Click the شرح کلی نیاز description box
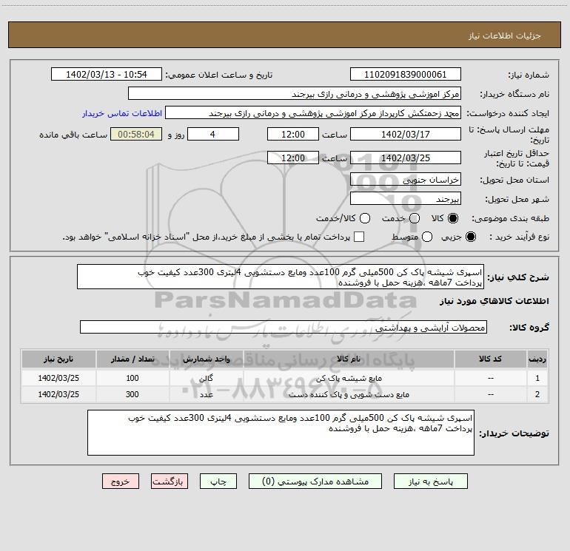The height and width of the screenshot is (551, 570). click(x=281, y=277)
